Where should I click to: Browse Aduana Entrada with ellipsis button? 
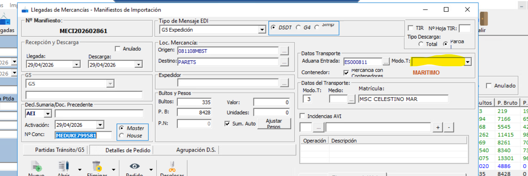[x=386, y=62]
